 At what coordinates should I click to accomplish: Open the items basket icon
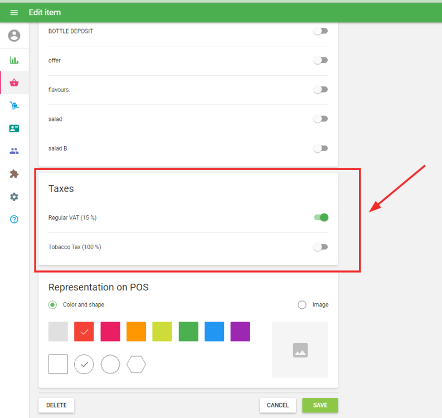pyautogui.click(x=14, y=83)
